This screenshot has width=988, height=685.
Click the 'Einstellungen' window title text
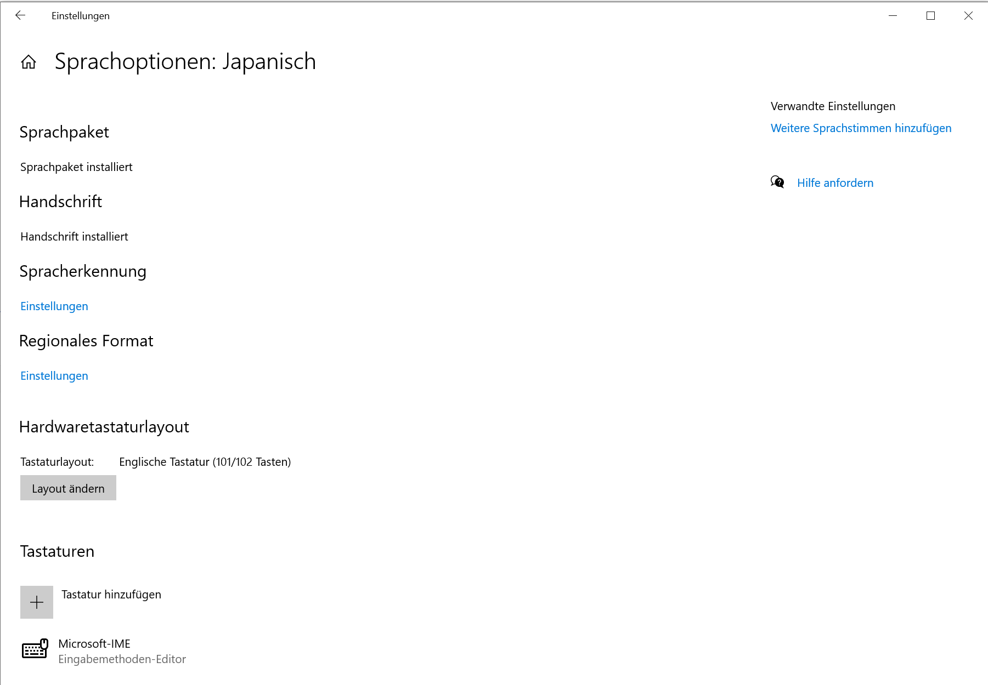click(81, 16)
